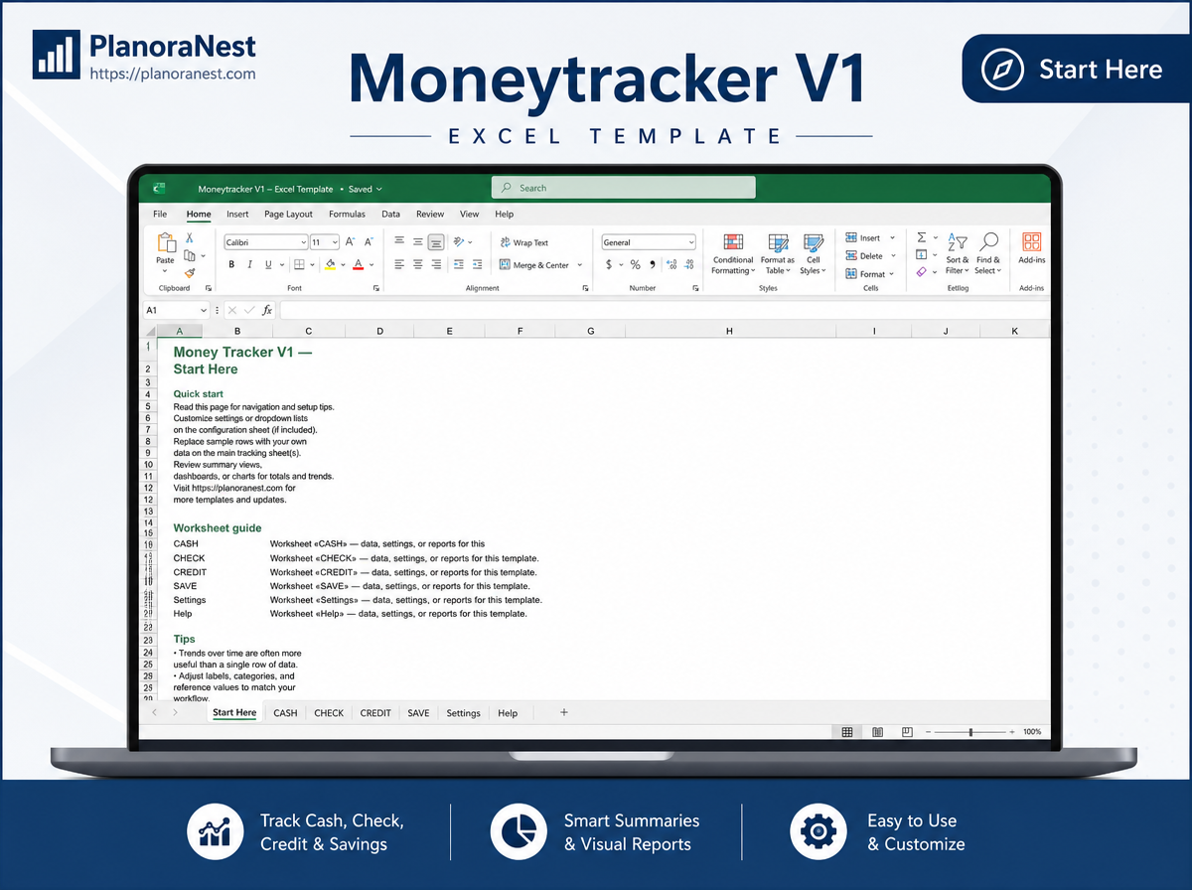Click the AutoSum sigma icon
Viewport: 1192px width, 890px height.
tap(921, 238)
